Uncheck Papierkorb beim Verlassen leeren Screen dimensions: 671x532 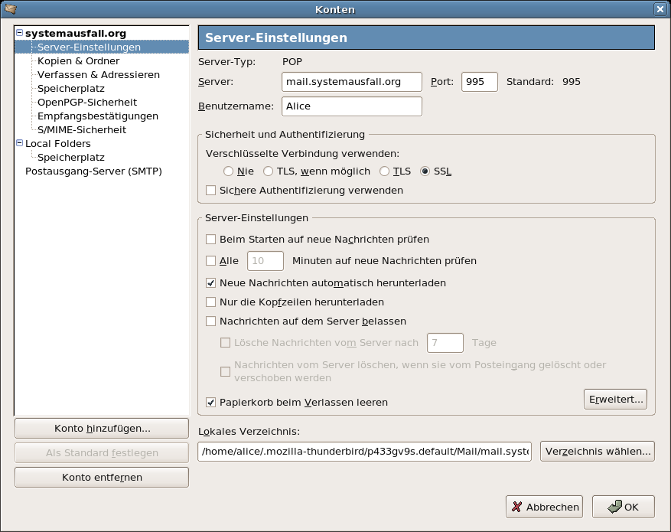click(x=210, y=403)
